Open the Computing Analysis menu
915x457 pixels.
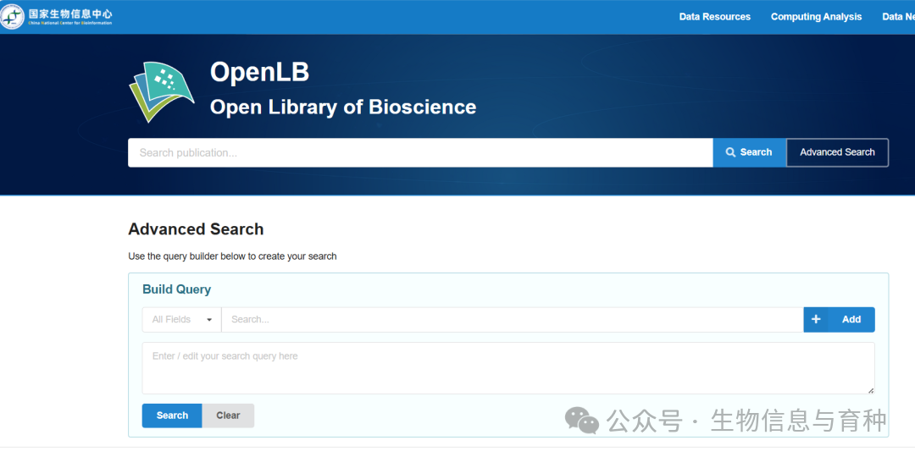click(816, 17)
